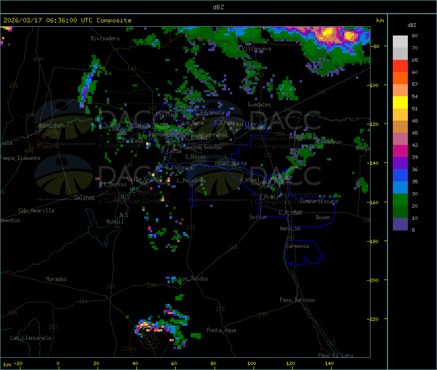Click the A_Villanueva map label
Image resolution: width=437 pixels, height=370 pixels.
253,49
